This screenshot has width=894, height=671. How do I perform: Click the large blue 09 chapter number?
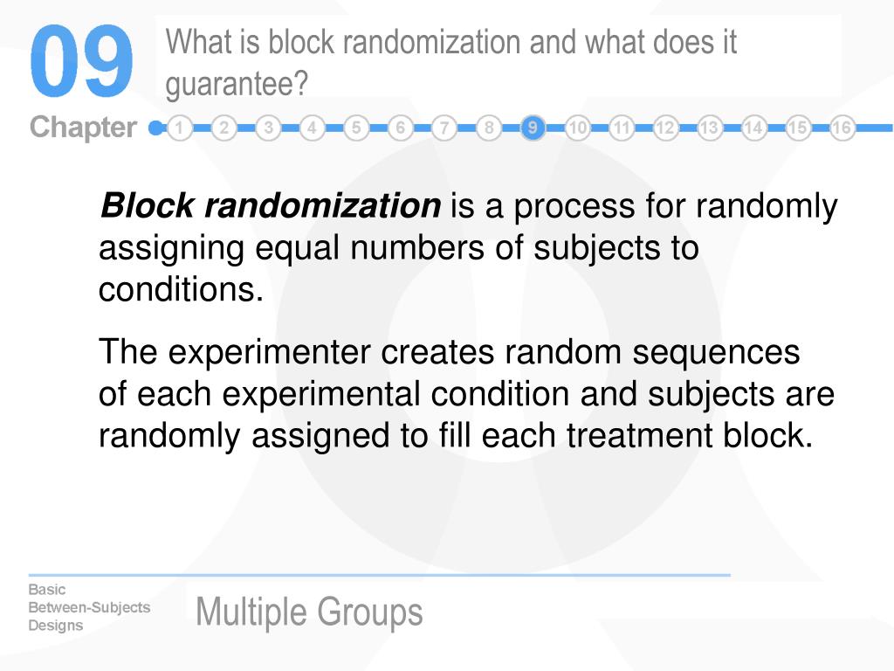81,61
